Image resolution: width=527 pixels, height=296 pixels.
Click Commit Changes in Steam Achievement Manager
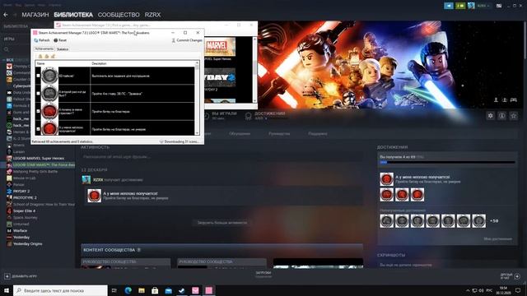click(x=187, y=40)
